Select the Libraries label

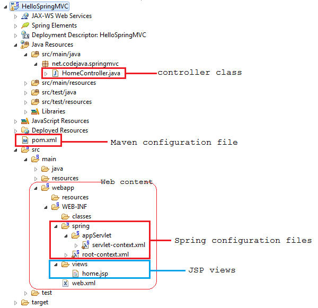[54, 111]
